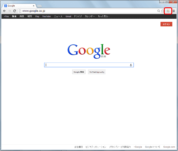
Task: Click the forward navigation arrow
Action: (x=10, y=11)
